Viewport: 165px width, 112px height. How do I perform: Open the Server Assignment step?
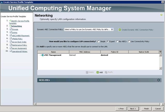(19, 48)
